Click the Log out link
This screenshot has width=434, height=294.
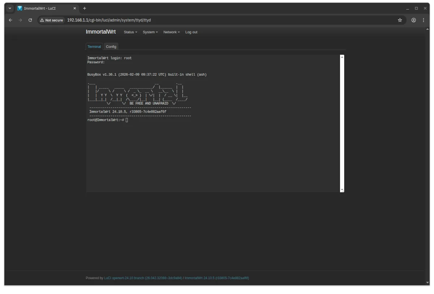(191, 32)
